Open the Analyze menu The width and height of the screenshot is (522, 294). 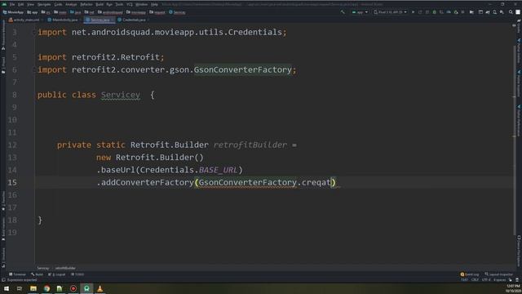coord(71,5)
